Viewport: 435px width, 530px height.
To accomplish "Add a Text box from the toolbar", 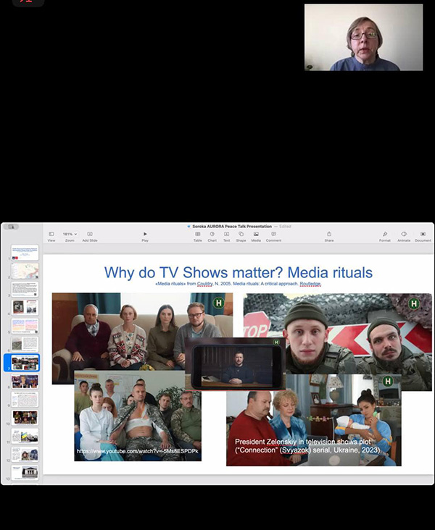I will pos(226,236).
